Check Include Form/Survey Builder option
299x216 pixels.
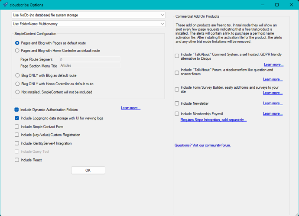pos(177,90)
